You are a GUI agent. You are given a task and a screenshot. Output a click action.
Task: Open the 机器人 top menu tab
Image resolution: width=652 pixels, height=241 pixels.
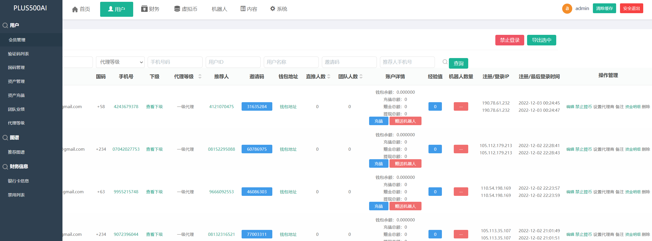pyautogui.click(x=219, y=9)
